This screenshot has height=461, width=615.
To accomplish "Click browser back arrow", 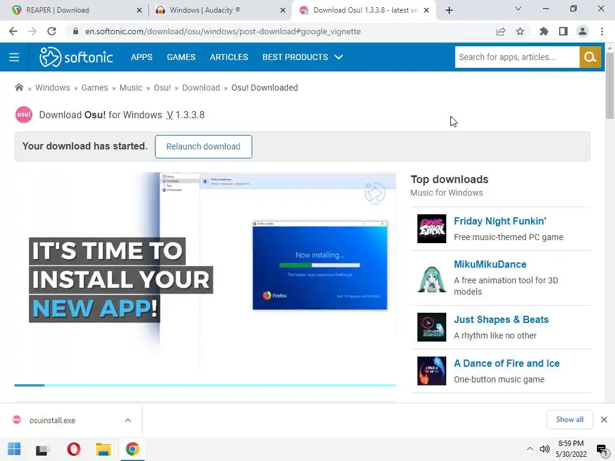I will pos(13,31).
